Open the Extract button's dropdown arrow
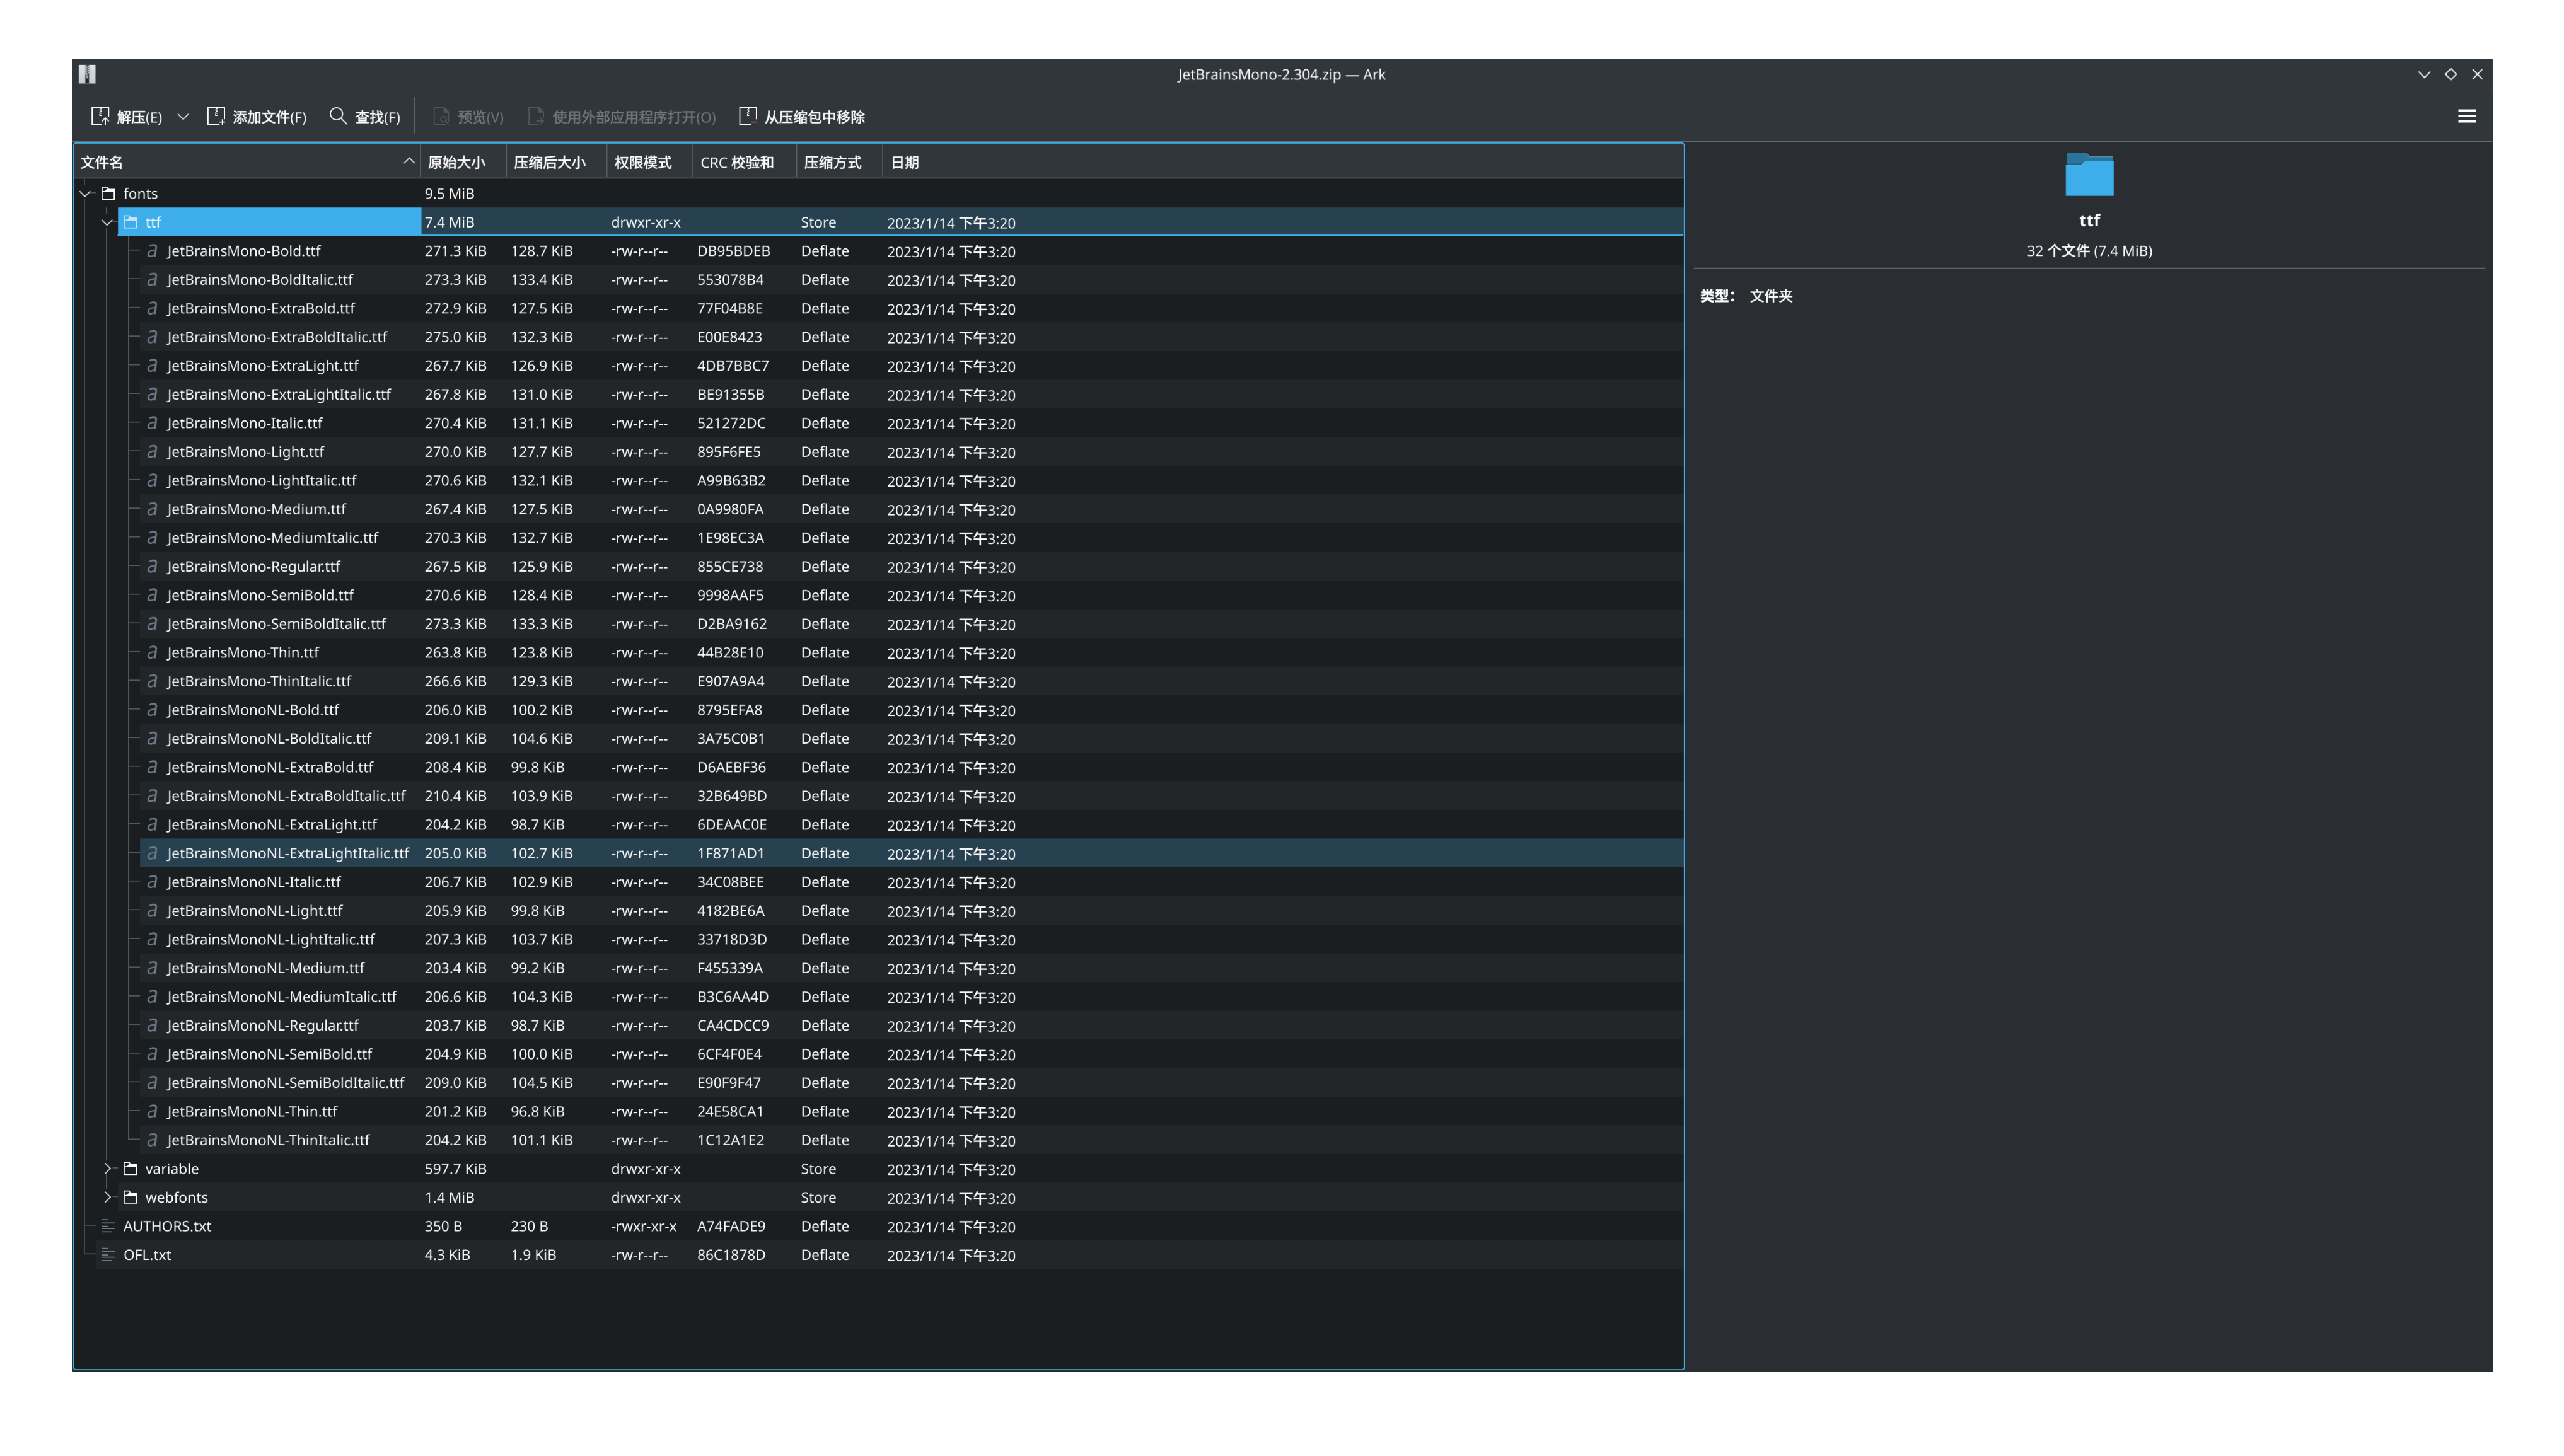2564x1456 pixels. [183, 117]
